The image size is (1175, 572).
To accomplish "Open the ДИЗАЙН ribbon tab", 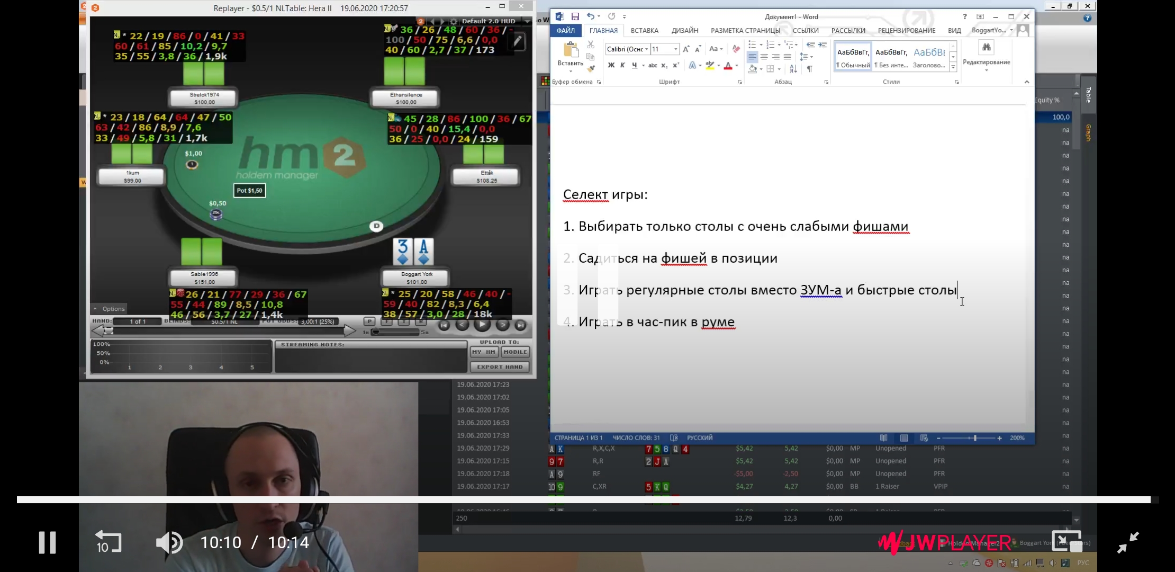I will point(685,31).
